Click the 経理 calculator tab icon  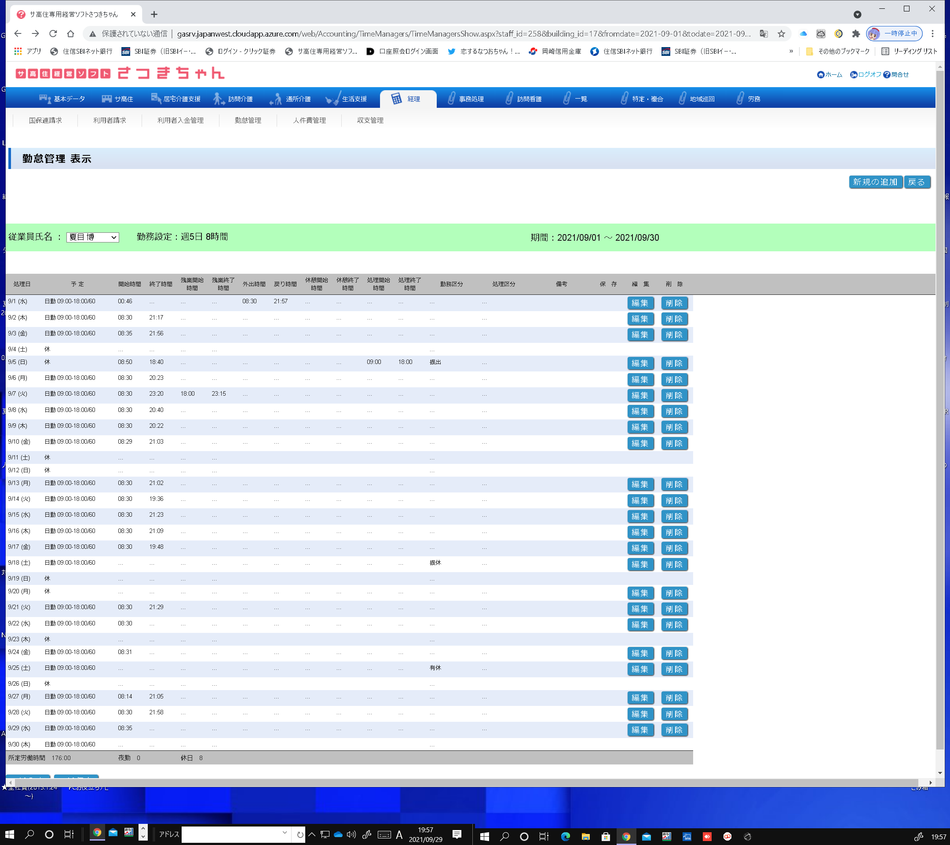tap(396, 99)
